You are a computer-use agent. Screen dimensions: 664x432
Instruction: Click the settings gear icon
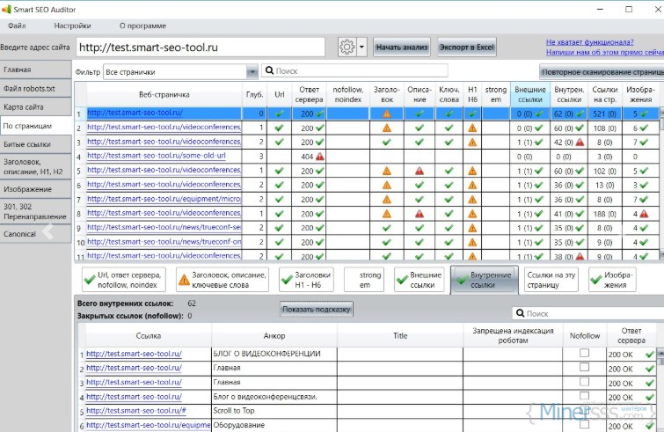click(x=347, y=47)
